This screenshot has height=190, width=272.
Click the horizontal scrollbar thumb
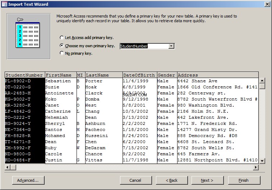pos(13,167)
